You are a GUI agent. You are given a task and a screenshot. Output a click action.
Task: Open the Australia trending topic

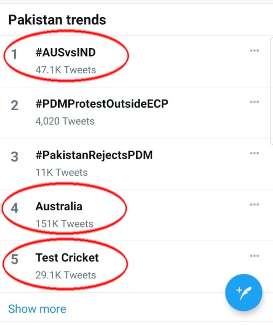pos(59,206)
